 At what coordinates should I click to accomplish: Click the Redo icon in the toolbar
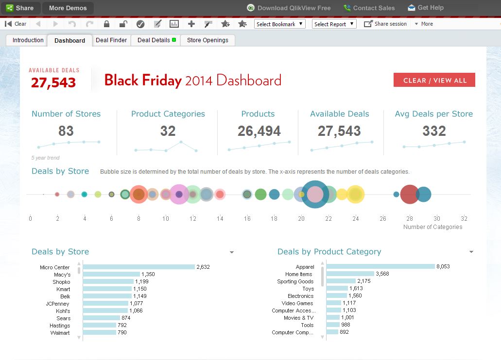89,24
